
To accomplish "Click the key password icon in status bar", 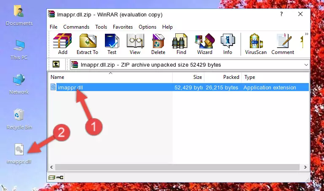I will (x=60, y=178).
